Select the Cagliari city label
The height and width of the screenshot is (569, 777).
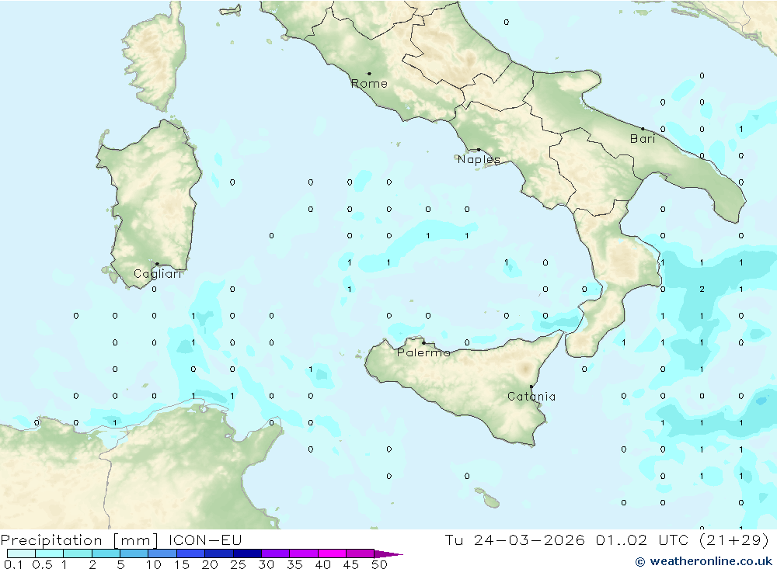(158, 274)
